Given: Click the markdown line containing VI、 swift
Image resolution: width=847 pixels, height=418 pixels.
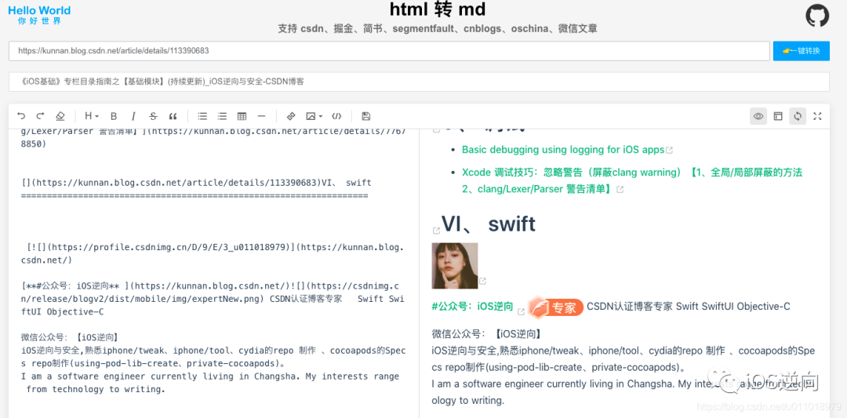Looking at the screenshot, I should [x=196, y=183].
